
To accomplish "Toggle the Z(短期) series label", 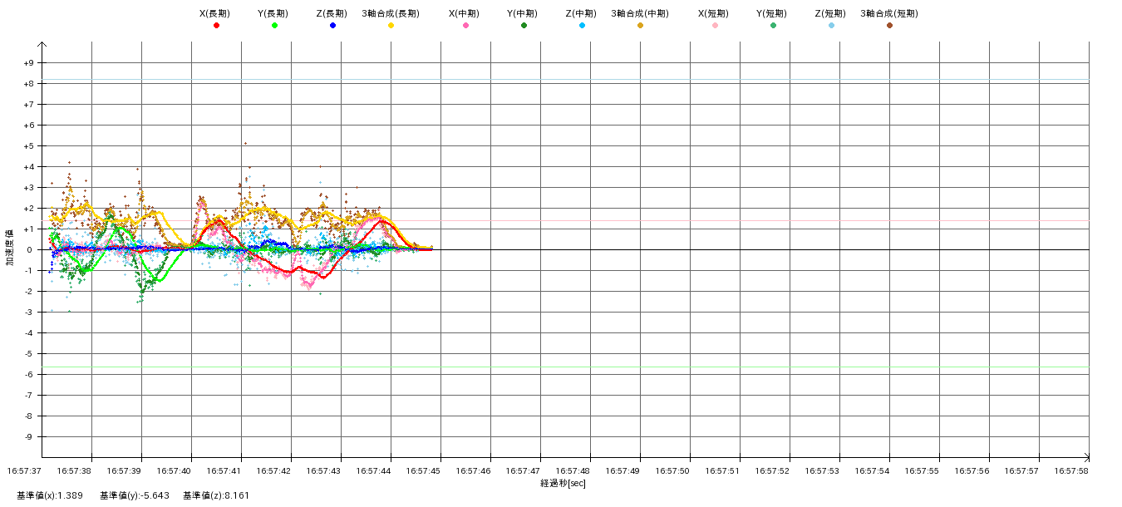I will pyautogui.click(x=830, y=13).
